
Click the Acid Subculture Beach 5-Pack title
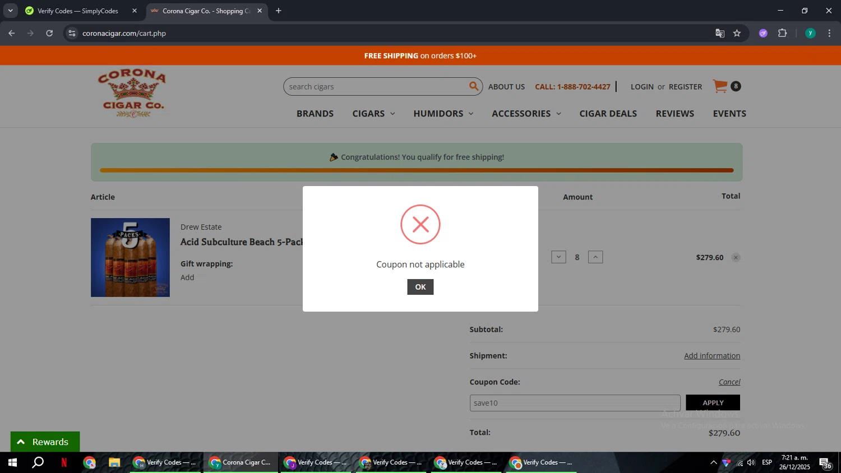[x=242, y=242]
